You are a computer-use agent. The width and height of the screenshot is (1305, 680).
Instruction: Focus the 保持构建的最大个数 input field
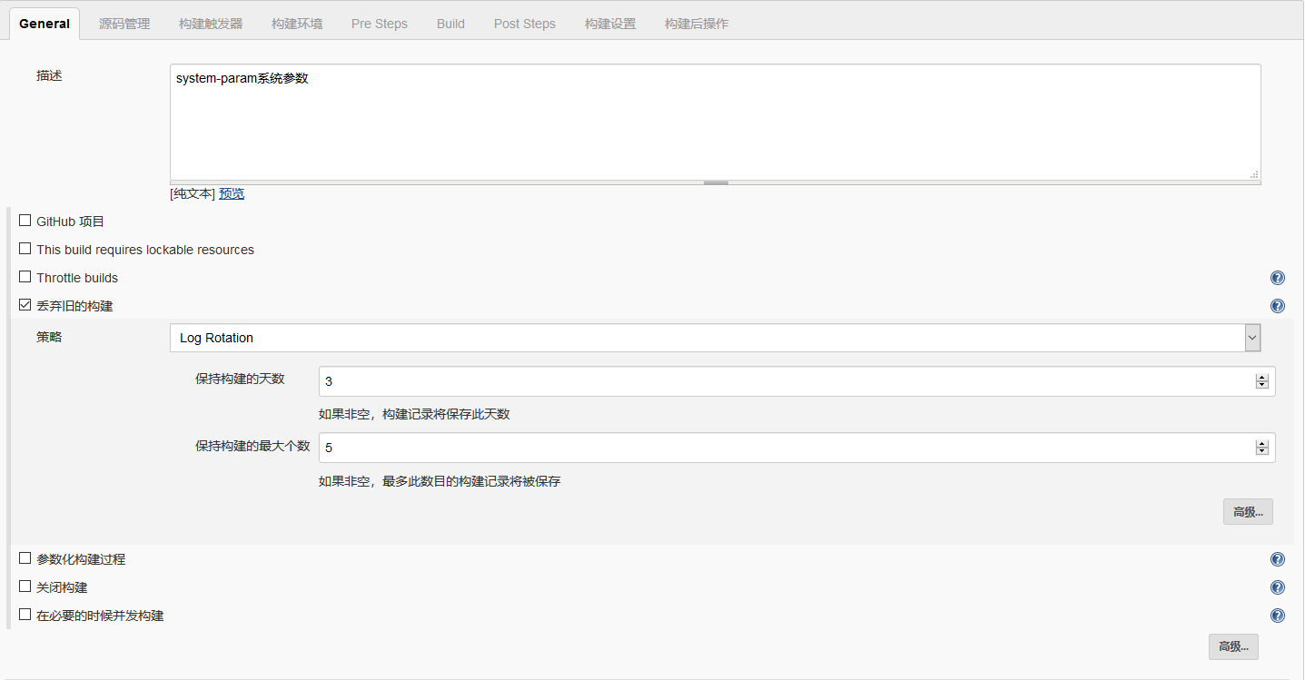click(x=797, y=448)
